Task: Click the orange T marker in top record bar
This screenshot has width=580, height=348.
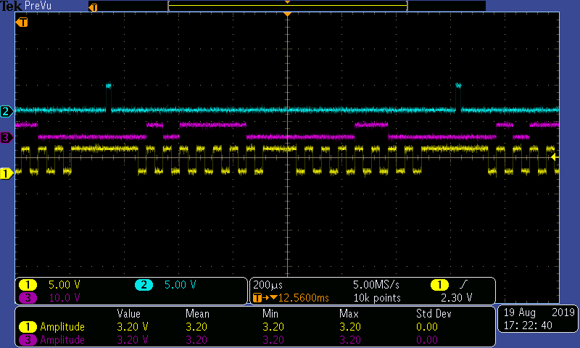Action: click(x=94, y=7)
